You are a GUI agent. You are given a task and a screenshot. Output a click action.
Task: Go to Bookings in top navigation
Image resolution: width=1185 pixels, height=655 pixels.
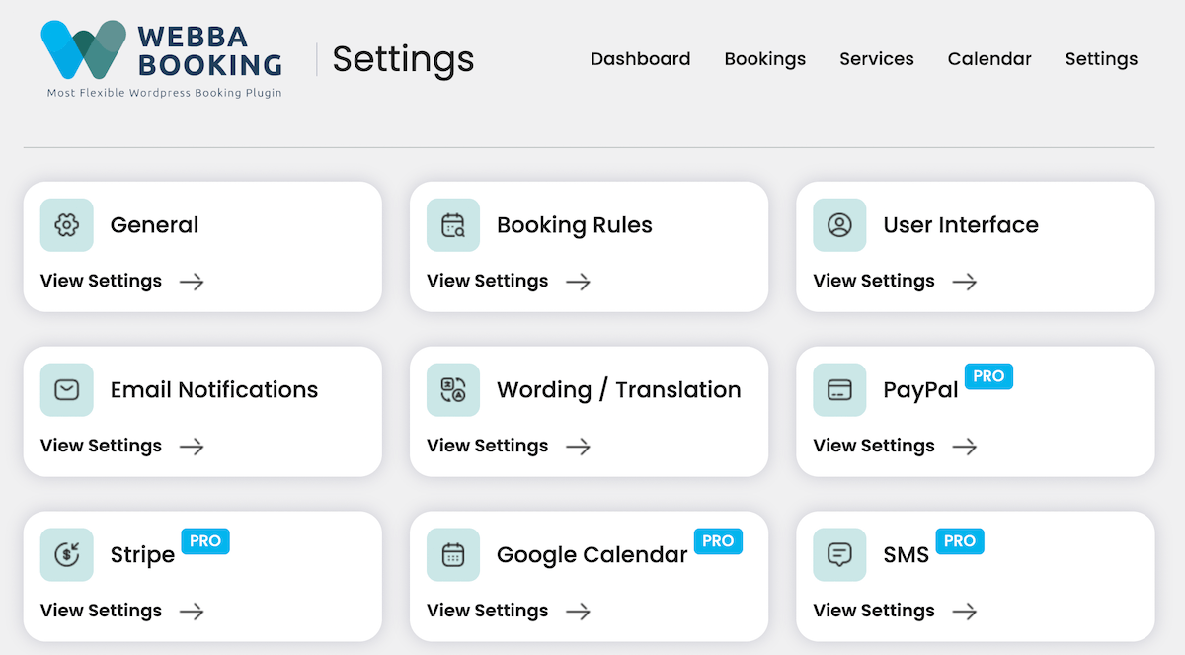(765, 59)
